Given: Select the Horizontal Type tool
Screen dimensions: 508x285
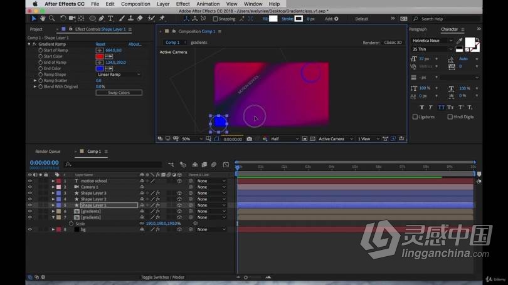Looking at the screenshot, I should (x=111, y=19).
